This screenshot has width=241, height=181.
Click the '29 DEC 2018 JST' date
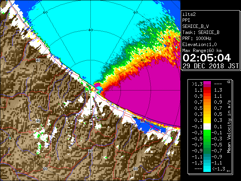[210, 66]
